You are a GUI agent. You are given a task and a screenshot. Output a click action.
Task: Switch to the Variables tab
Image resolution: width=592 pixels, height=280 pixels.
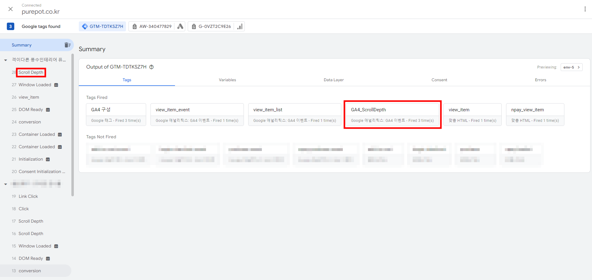tap(227, 80)
